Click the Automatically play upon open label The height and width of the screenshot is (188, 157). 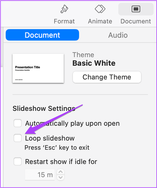pos(72,123)
